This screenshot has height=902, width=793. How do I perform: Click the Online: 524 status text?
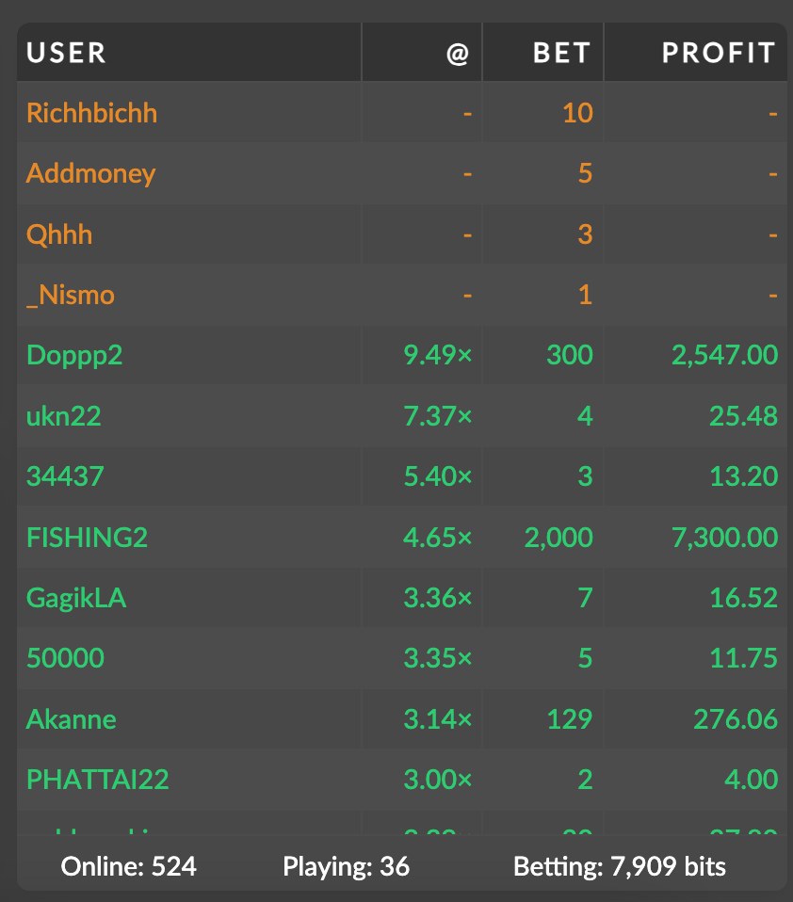(x=129, y=866)
